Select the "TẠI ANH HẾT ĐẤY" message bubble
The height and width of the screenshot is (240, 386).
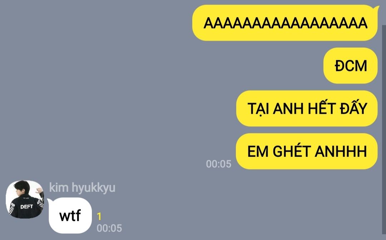click(x=307, y=108)
